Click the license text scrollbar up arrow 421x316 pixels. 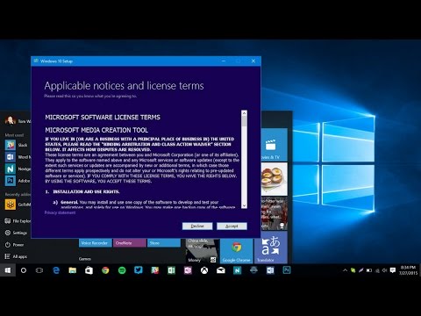pos(244,113)
